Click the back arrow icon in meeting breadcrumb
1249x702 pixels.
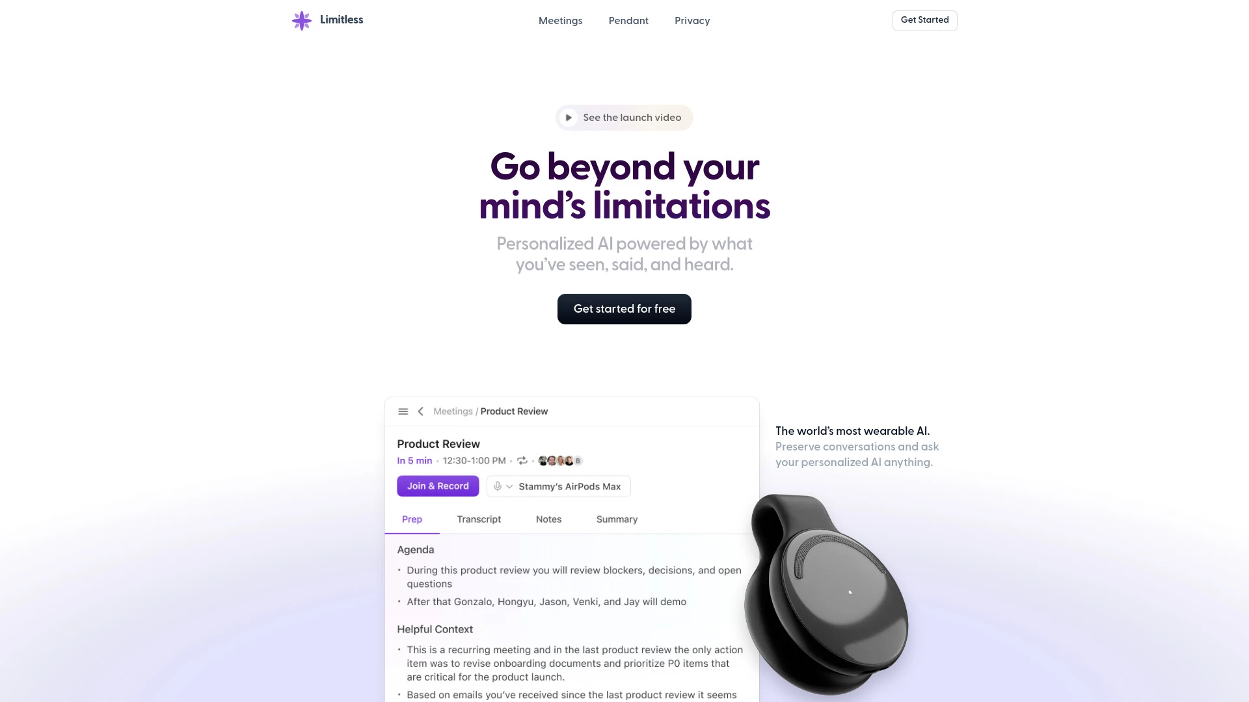coord(421,411)
